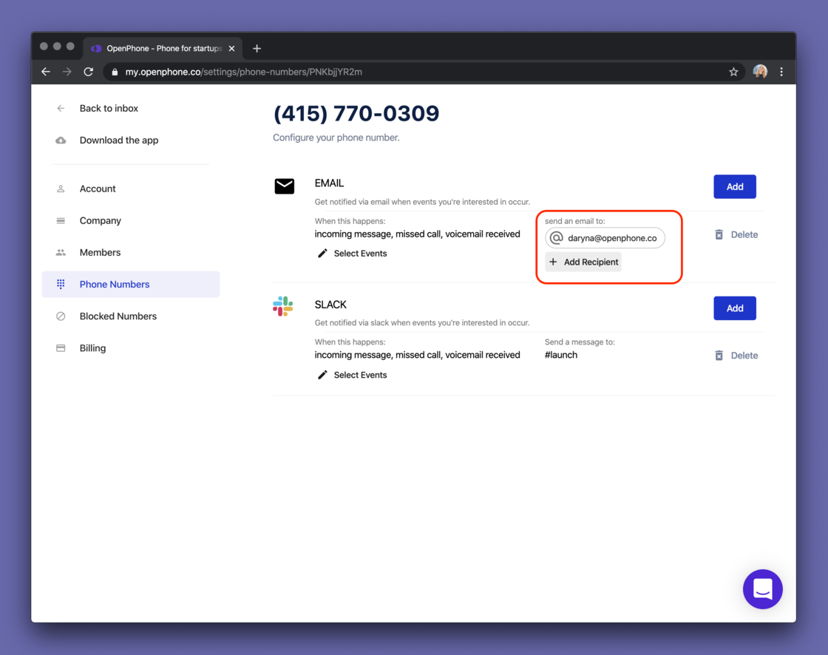Click the Blocked Numbers icon

(61, 316)
